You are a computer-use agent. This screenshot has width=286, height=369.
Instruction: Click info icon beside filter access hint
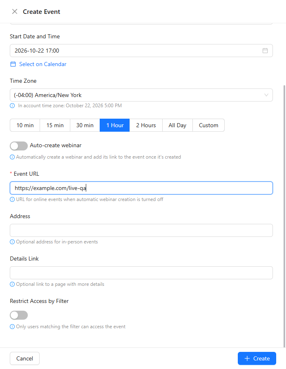(x=12, y=327)
